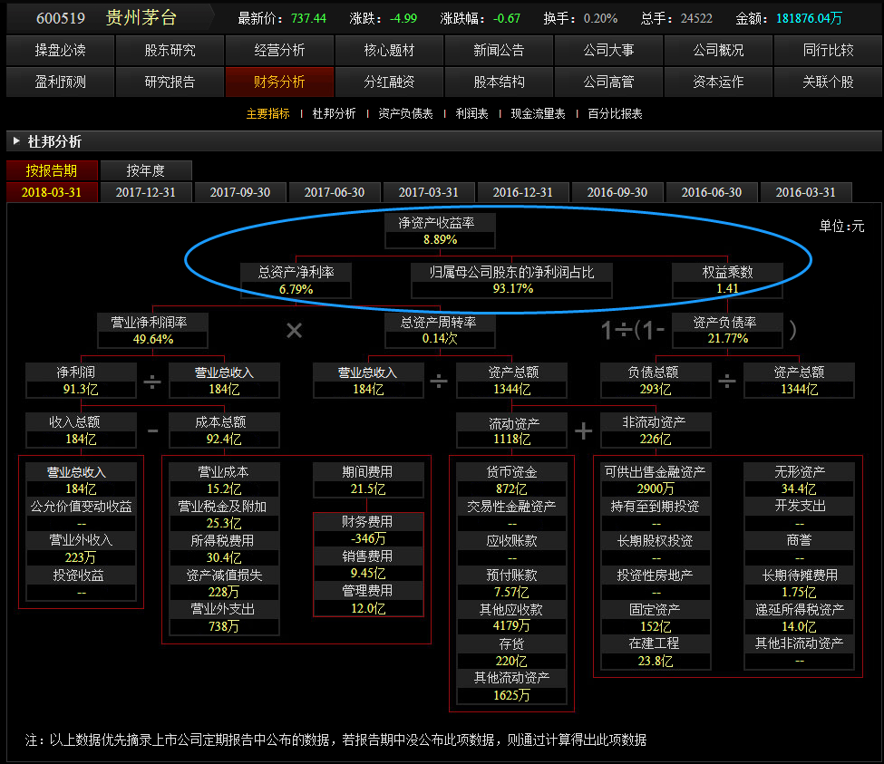Open 现金流量表 sub-link
884x764 pixels.
[x=538, y=114]
